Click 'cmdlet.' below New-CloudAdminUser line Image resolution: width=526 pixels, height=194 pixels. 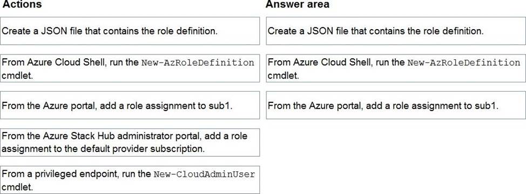coord(17,187)
